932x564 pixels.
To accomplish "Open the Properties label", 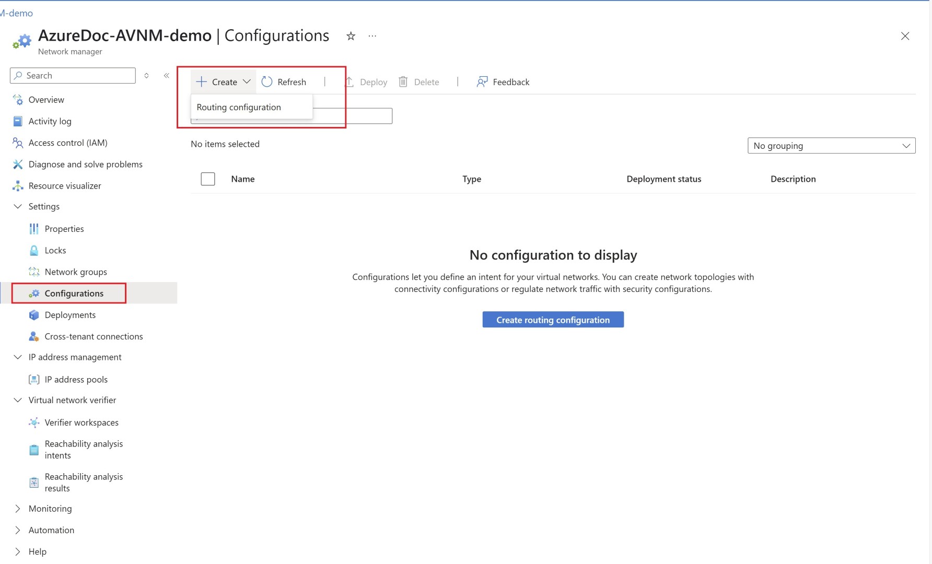I will (x=64, y=229).
